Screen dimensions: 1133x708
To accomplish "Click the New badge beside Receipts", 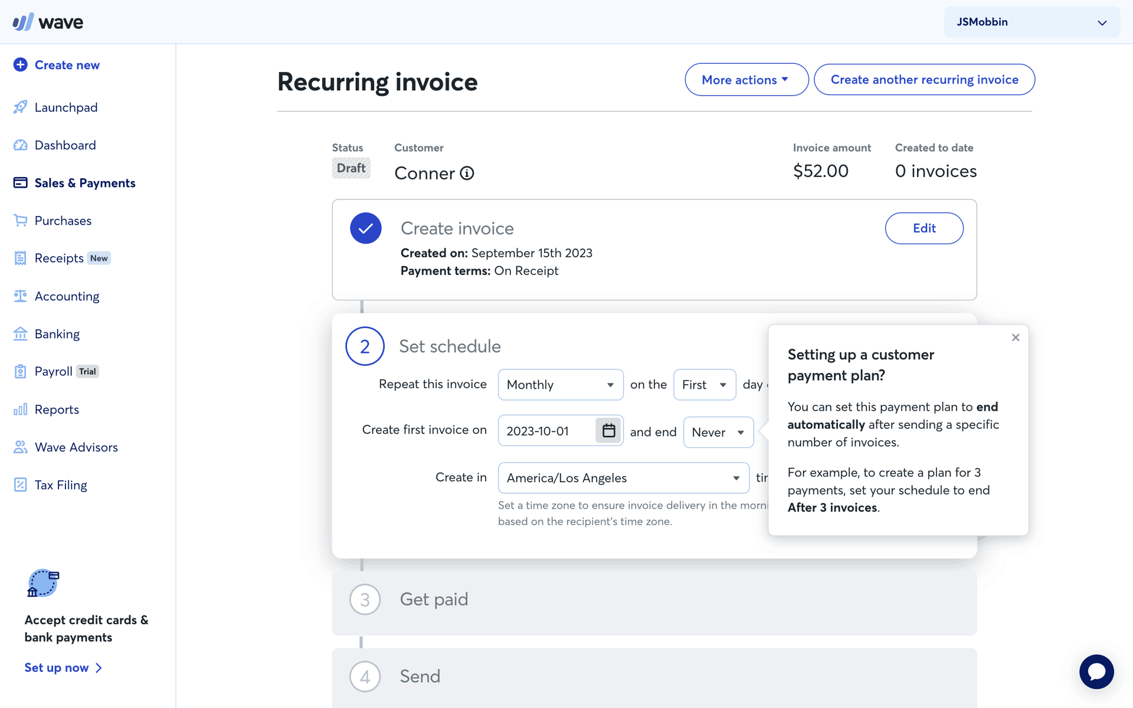I will [99, 258].
